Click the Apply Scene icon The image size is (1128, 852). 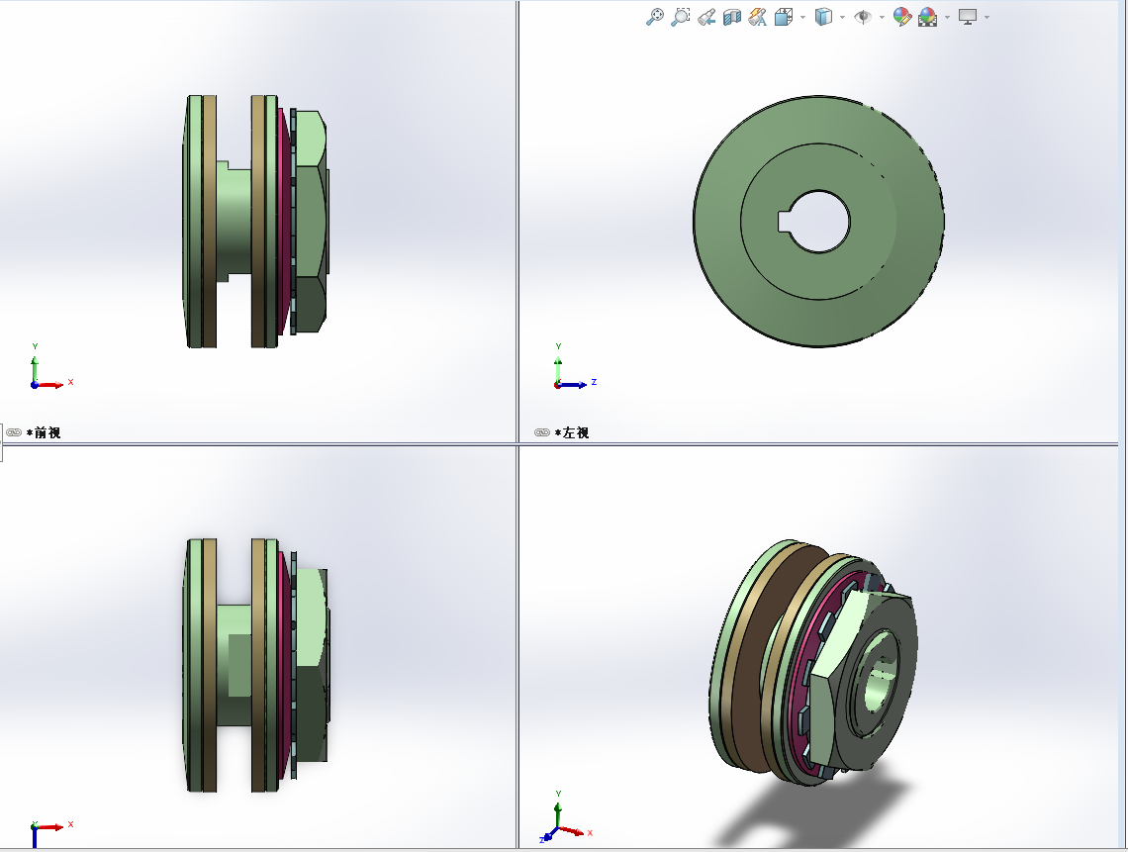click(x=927, y=17)
